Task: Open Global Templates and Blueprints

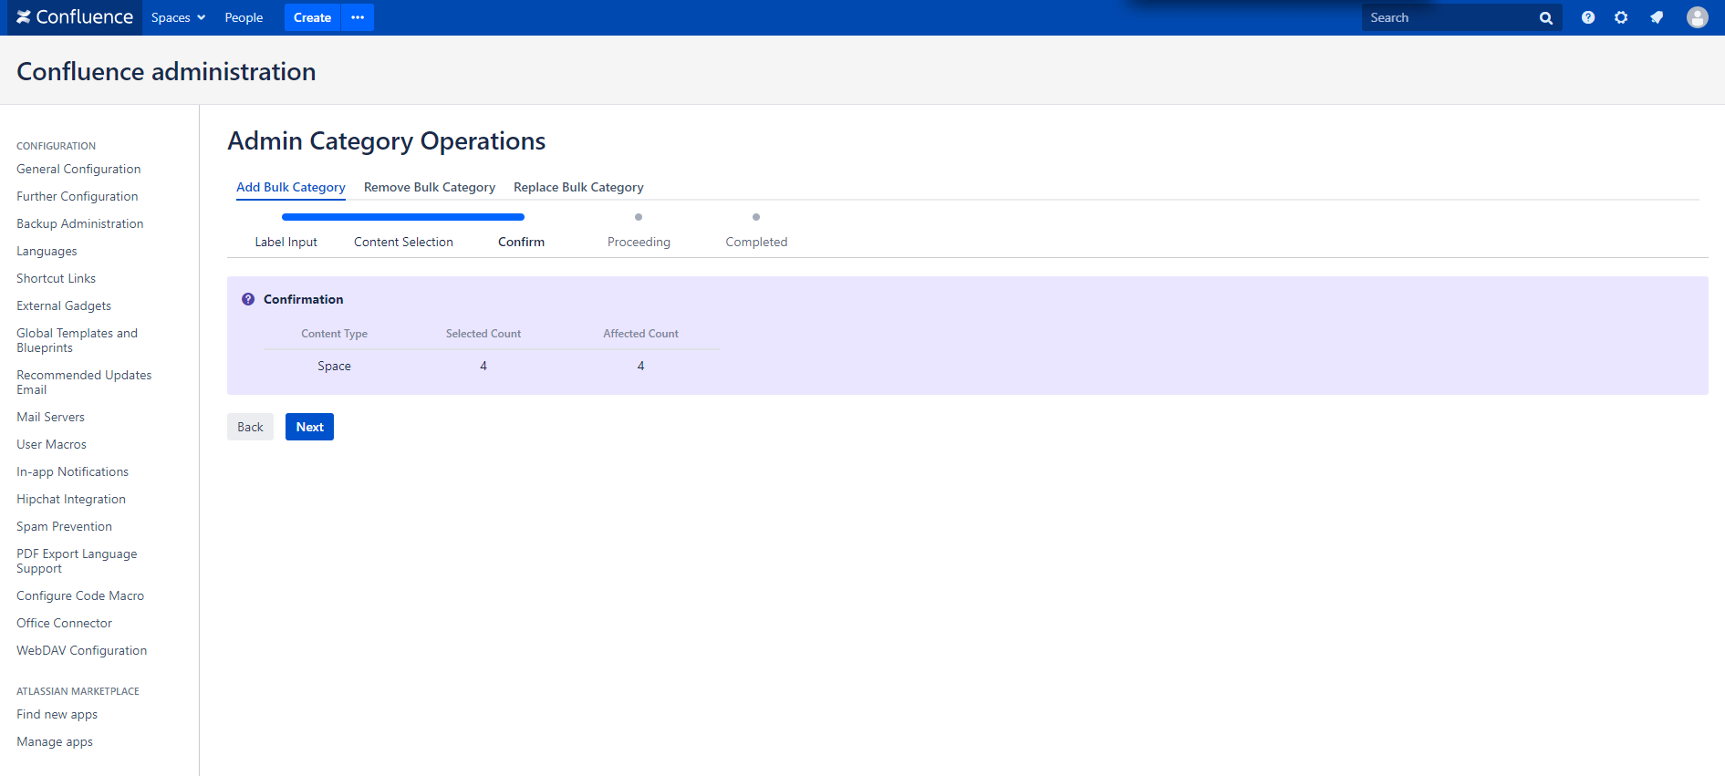Action: (77, 340)
